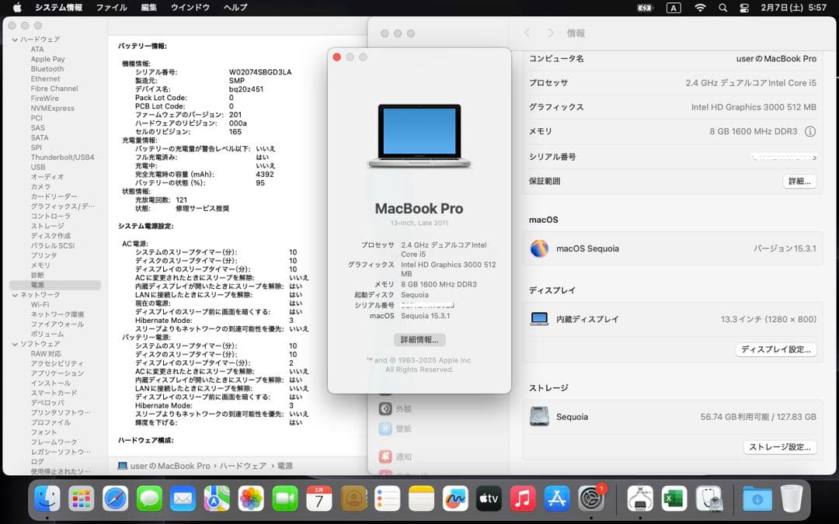This screenshot has height=524, width=839.
Task: Collapse the ソフトウェア section in the sidebar
Action: tap(14, 343)
